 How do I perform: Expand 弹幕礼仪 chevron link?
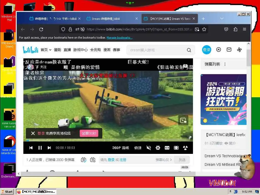tap(164, 160)
